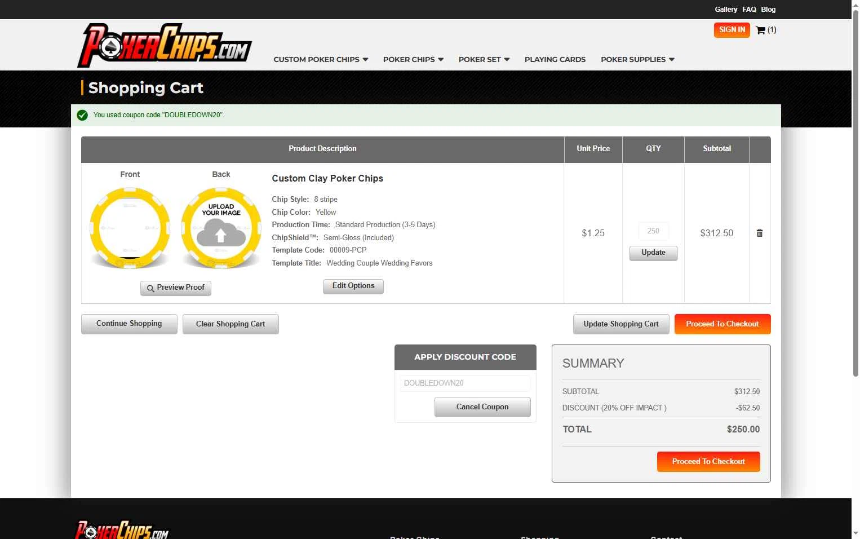Click the Sign In button
The image size is (860, 539).
[732, 30]
